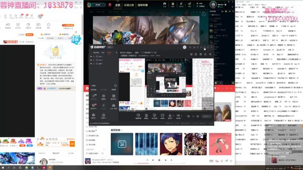Open the play queue in the music player

tap(231, 161)
